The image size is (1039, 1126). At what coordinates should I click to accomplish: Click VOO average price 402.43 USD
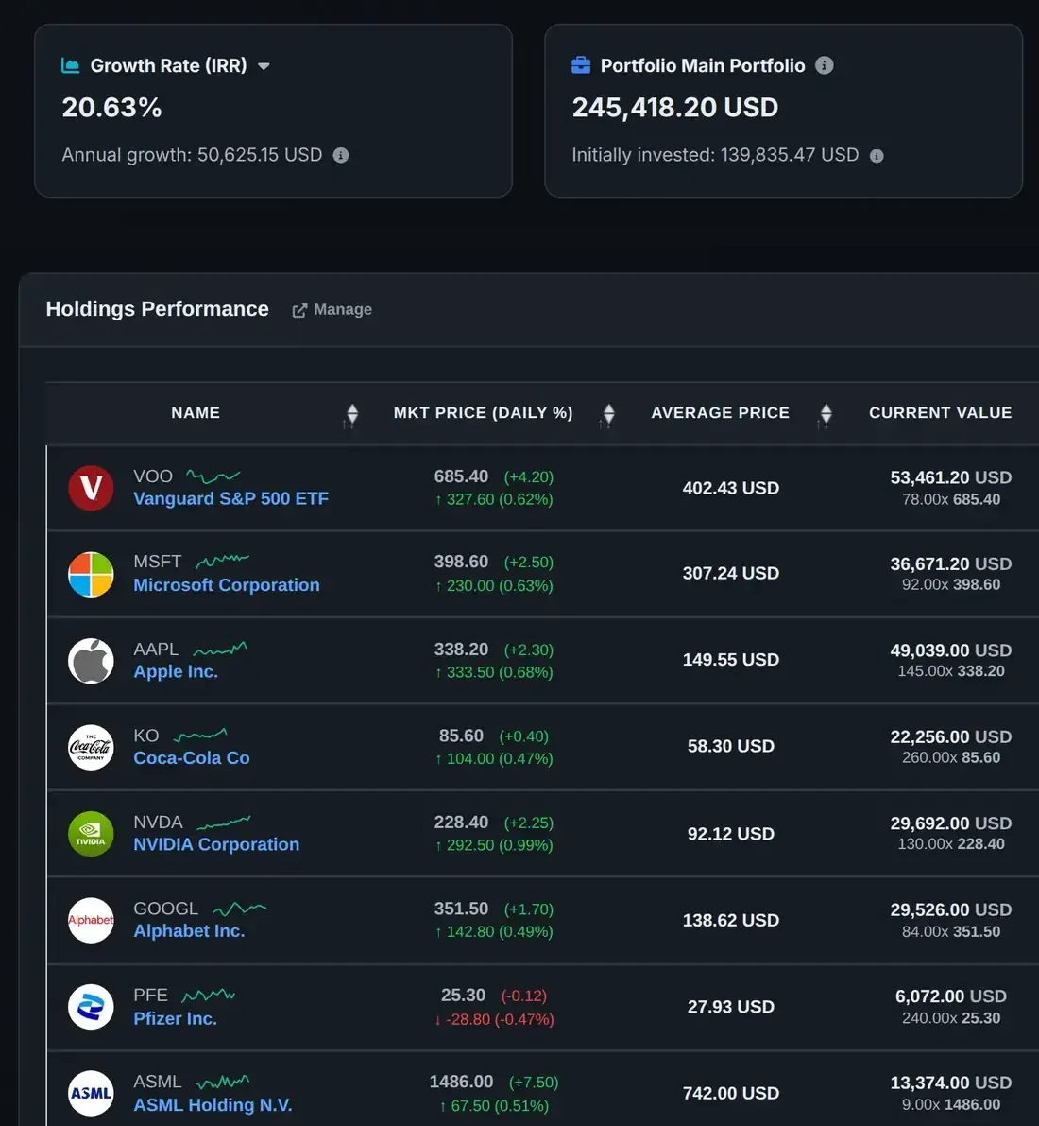pyautogui.click(x=730, y=489)
